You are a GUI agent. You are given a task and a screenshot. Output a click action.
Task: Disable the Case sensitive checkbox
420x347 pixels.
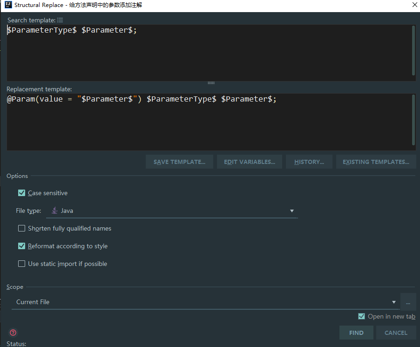click(x=21, y=193)
